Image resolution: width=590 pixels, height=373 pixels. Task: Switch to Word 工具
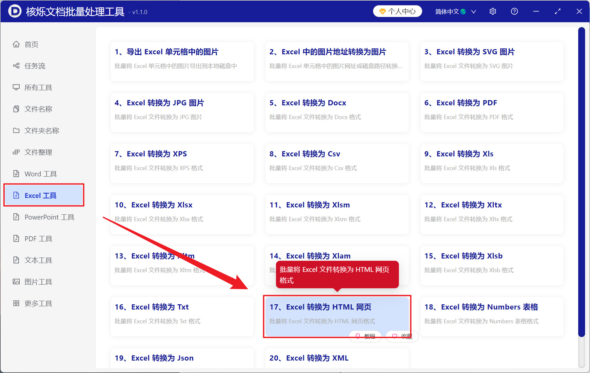[40, 174]
